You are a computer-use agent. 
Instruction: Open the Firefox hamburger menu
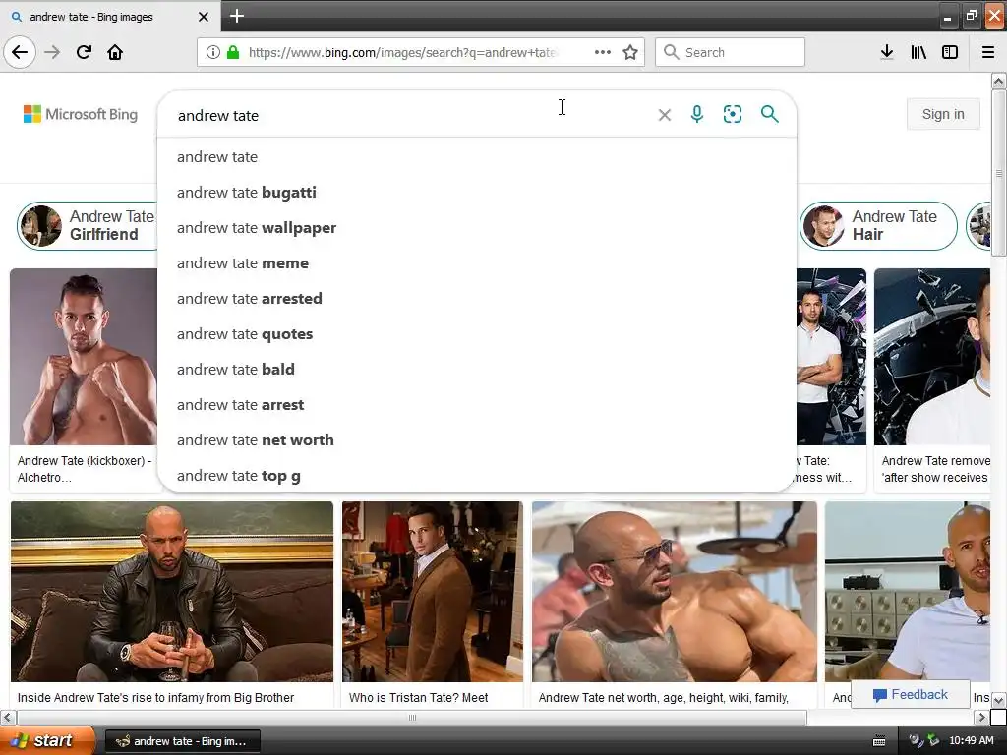coord(988,52)
